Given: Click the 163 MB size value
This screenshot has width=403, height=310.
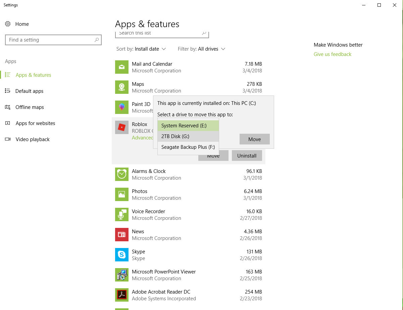Looking at the screenshot, I should tap(254, 272).
